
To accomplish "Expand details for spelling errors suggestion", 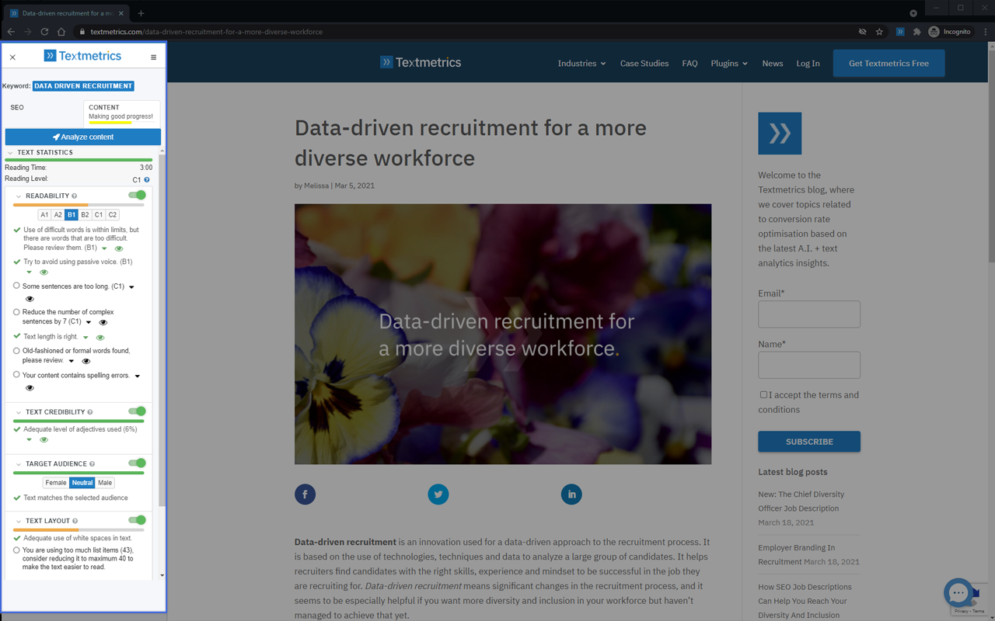I will tap(138, 376).
